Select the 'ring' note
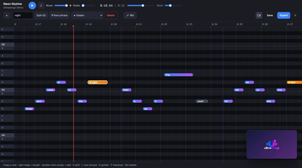The width and height of the screenshot is (302, 168). (x=178, y=75)
